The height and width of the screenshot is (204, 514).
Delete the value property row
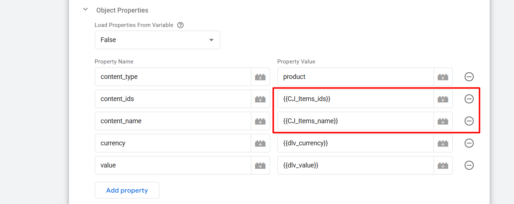point(469,165)
